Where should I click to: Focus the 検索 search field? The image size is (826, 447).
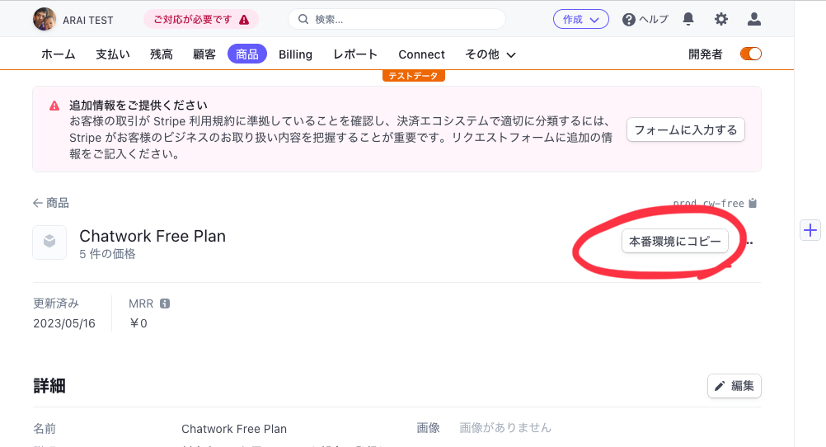(x=397, y=20)
